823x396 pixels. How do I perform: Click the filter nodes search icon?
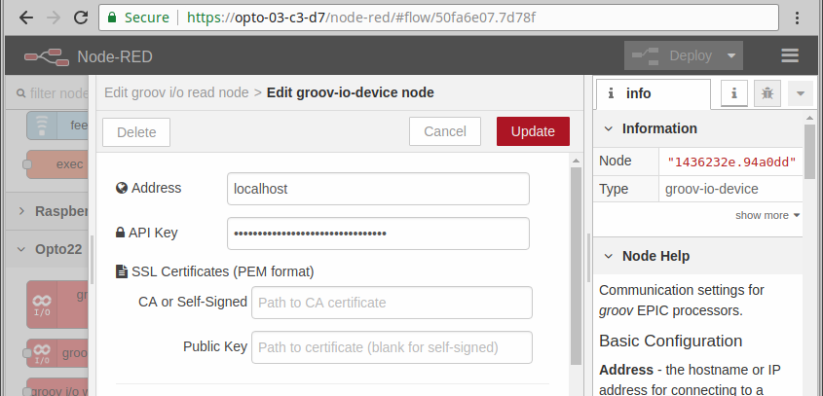21,93
